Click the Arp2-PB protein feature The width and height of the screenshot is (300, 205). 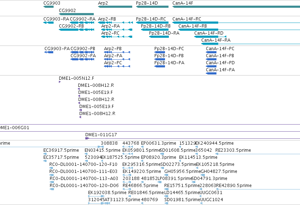point(117,52)
